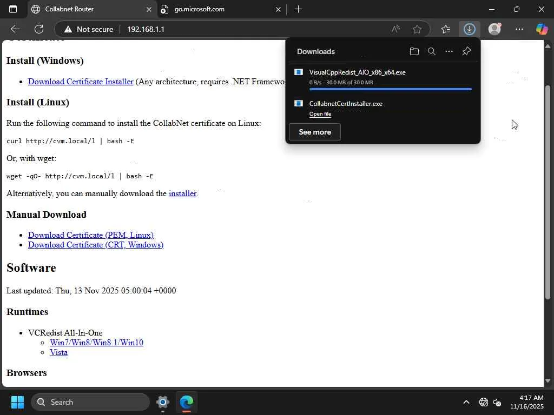Viewport: 554px width, 415px height.
Task: Add this page to favorites
Action: coord(417,29)
